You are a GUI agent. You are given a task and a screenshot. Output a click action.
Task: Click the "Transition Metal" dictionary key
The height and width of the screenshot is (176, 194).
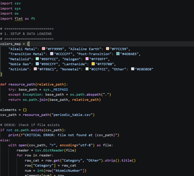tap(27, 54)
